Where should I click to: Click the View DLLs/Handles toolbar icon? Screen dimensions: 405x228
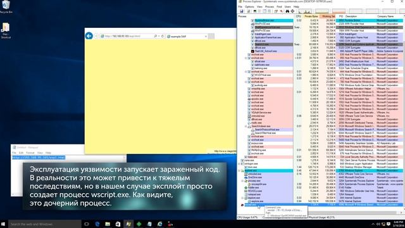[270, 11]
